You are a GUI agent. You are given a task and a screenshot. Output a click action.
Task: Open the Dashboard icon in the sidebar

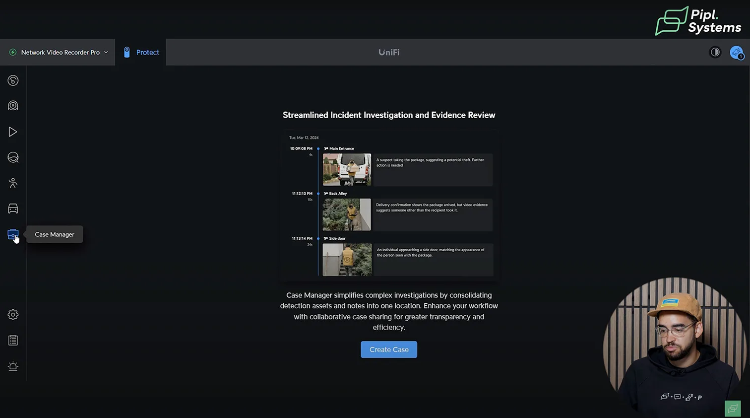pos(13,80)
